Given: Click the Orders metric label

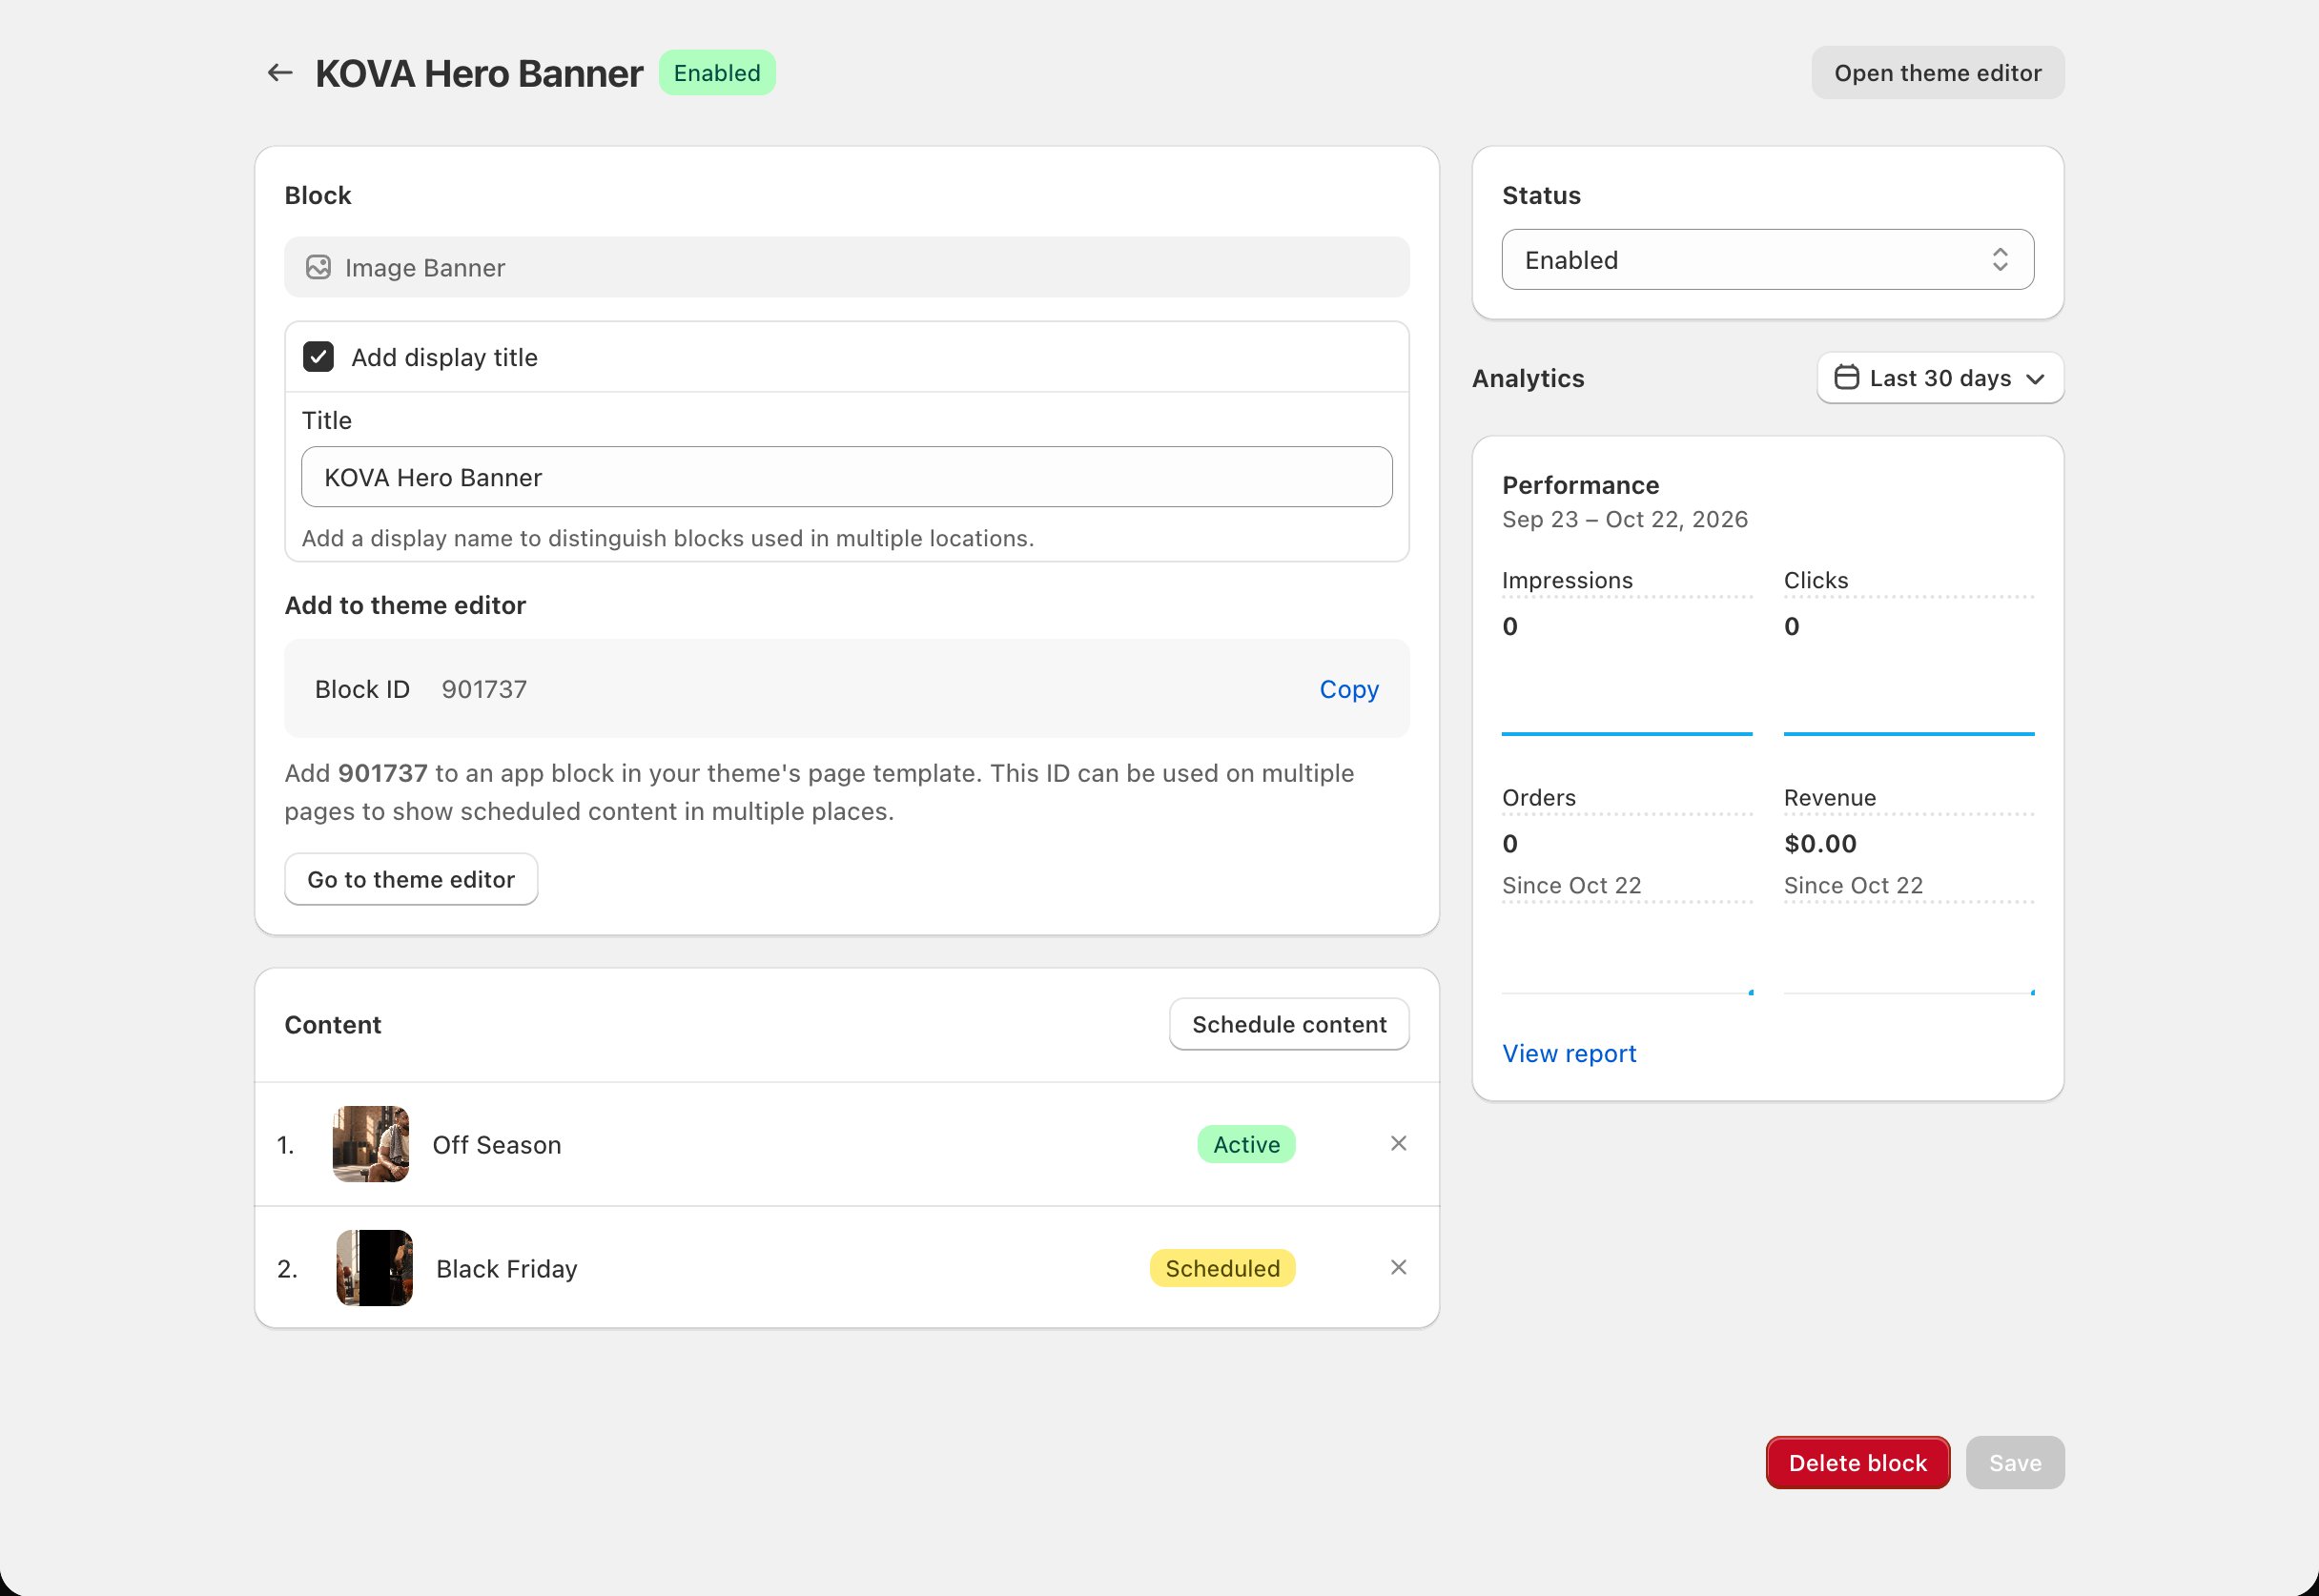Looking at the screenshot, I should (1538, 797).
